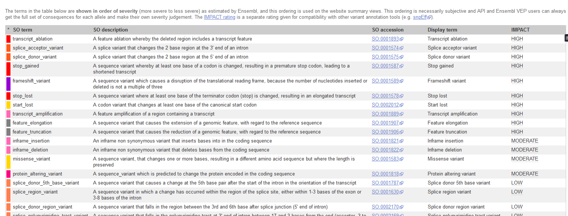This screenshot has width=568, height=216.
Task: Open the IMPACT rating link
Action: (219, 17)
